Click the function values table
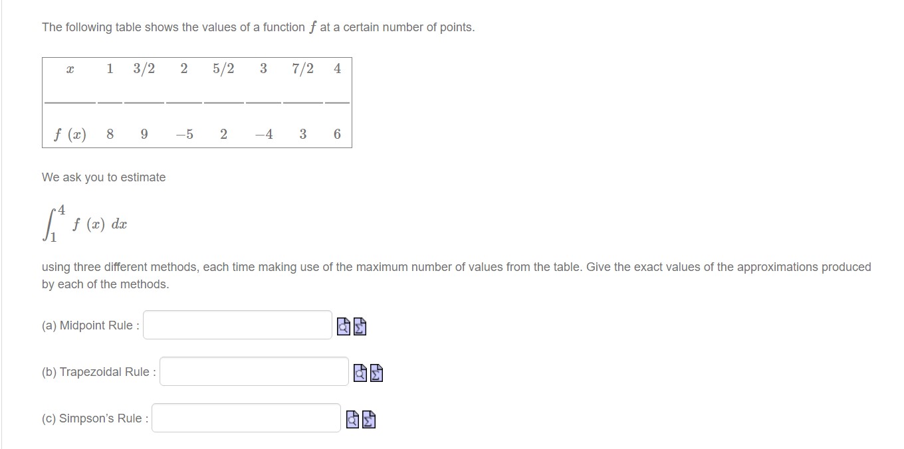The image size is (904, 449). [197, 103]
